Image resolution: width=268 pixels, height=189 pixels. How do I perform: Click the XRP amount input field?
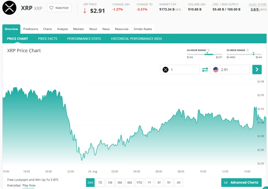point(183,70)
